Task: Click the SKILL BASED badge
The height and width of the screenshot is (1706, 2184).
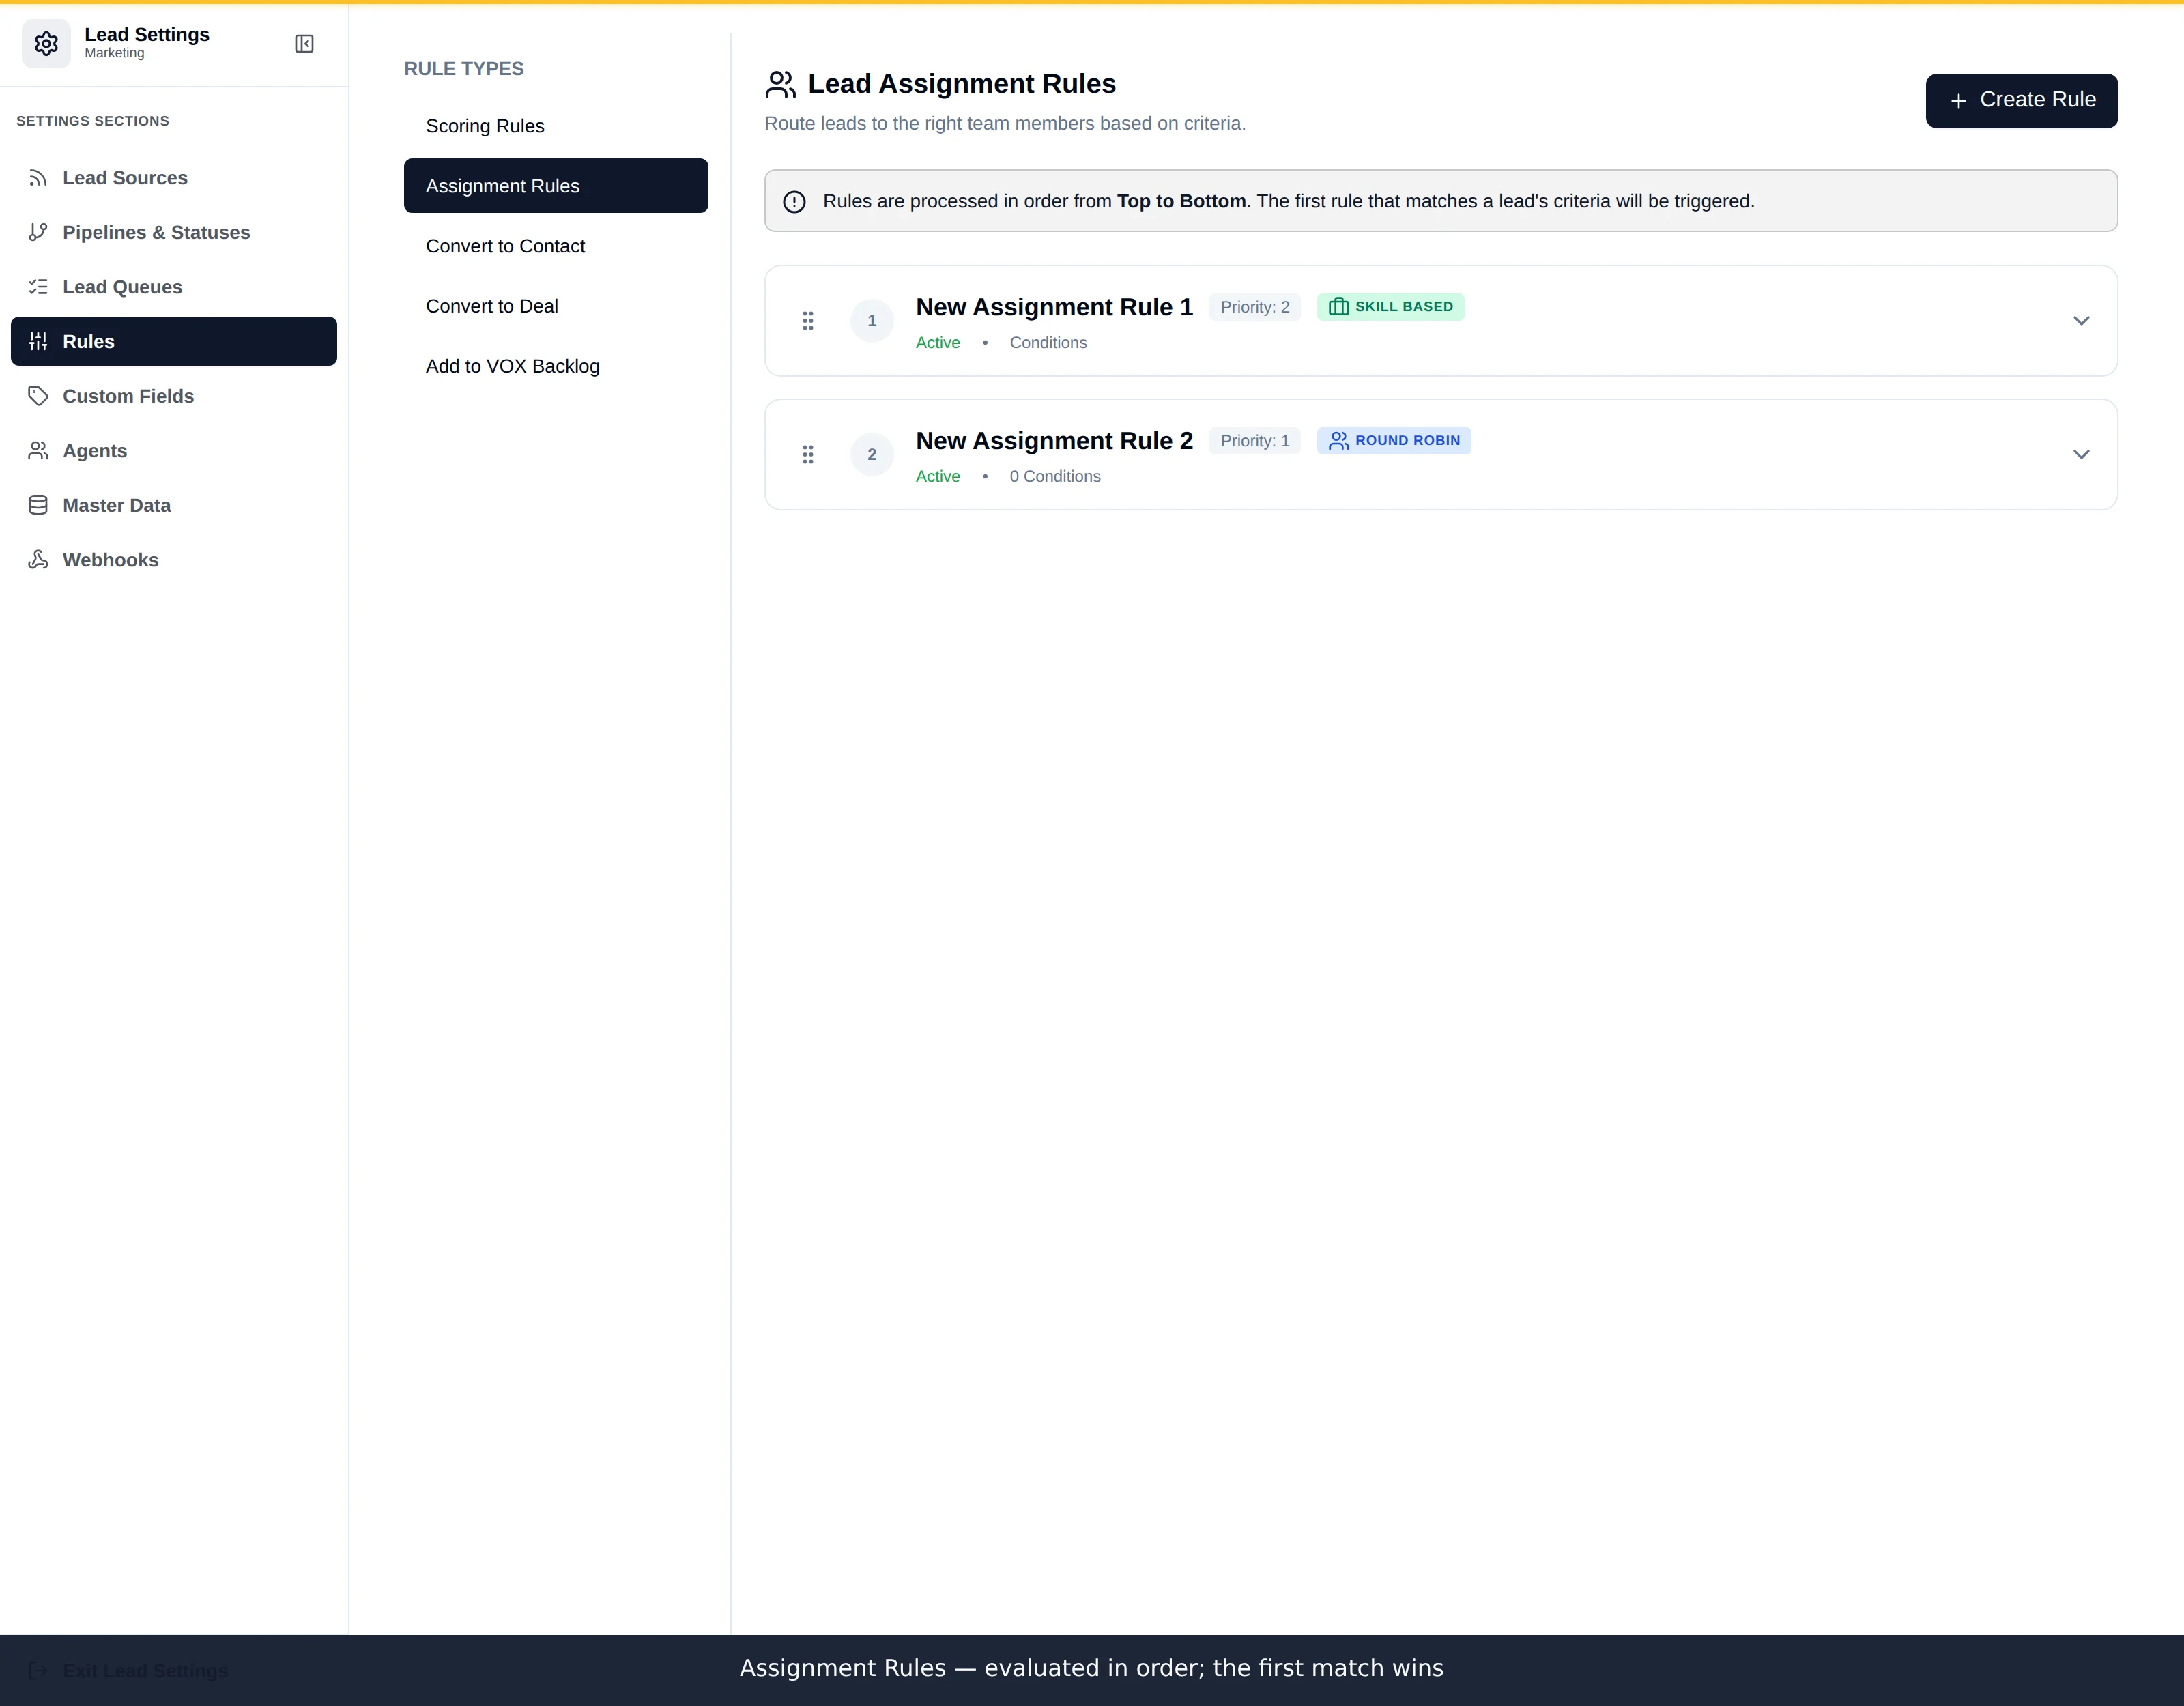Action: (1390, 307)
